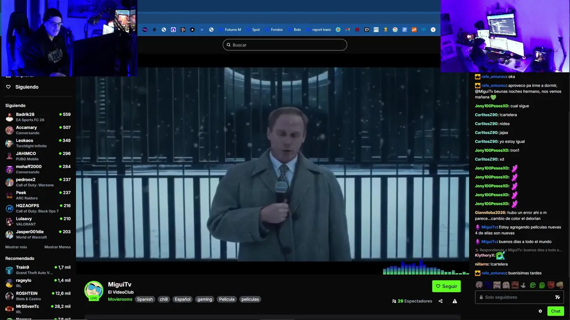Click username Gianniloba2026 in chat
The width and height of the screenshot is (570, 320).
pyautogui.click(x=490, y=212)
